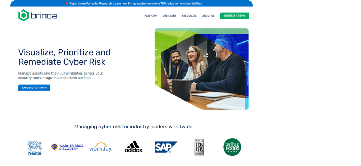Click the Nestle logo
Screen dimensions: 361x166
(35, 148)
